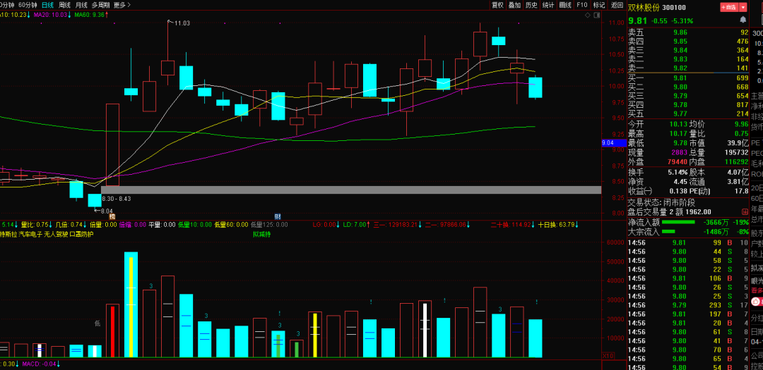Expand the 更多 periods menu
Image resolution: width=763 pixels, height=370 pixels.
click(122, 5)
